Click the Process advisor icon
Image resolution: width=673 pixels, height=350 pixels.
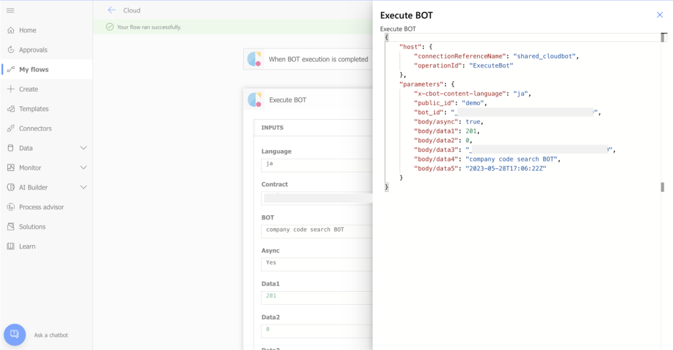tap(11, 207)
